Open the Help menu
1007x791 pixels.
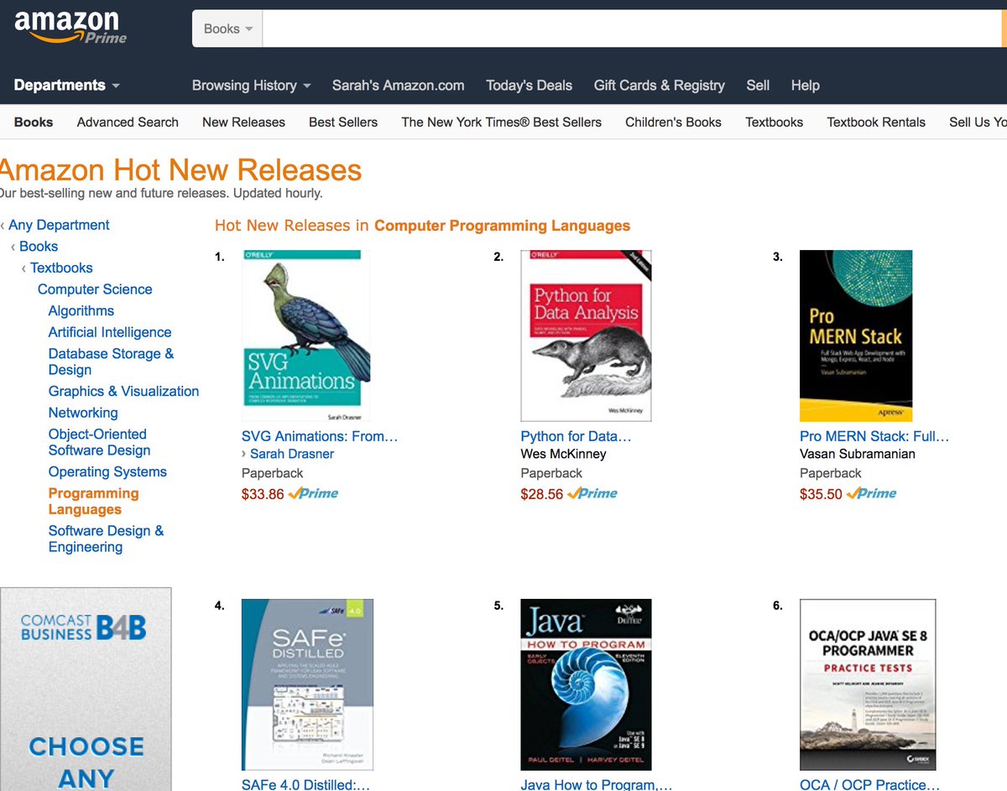coord(805,85)
